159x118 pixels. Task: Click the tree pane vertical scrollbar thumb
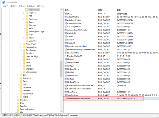coord(61,69)
